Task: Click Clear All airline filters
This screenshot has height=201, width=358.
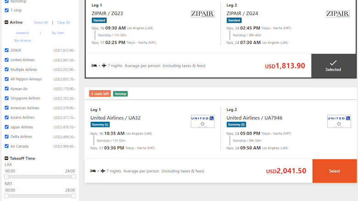Action: (x=63, y=22)
